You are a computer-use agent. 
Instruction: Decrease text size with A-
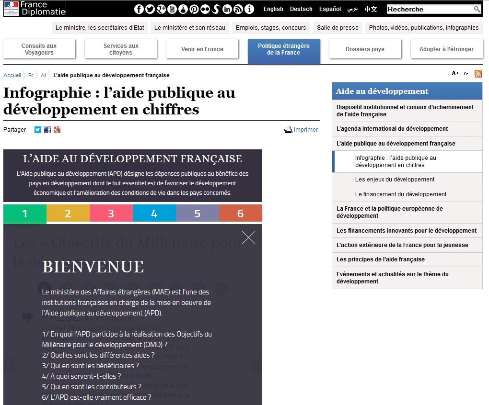point(466,73)
